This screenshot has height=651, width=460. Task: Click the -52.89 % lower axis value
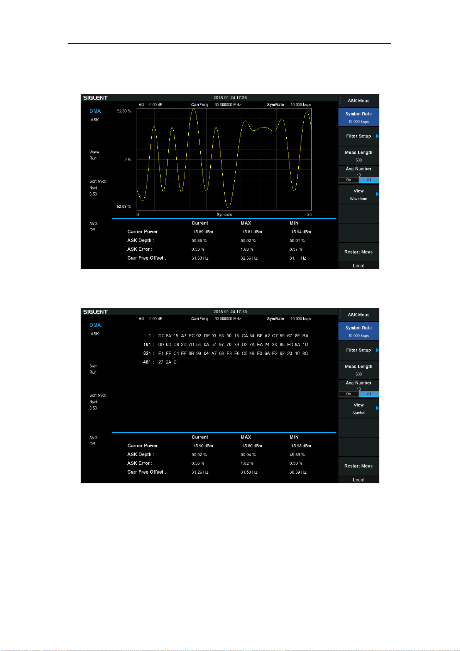click(123, 206)
